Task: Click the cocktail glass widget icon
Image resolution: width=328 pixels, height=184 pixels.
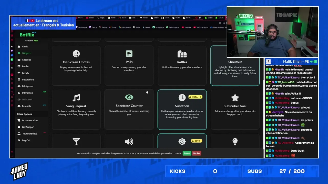Action: 76,142
